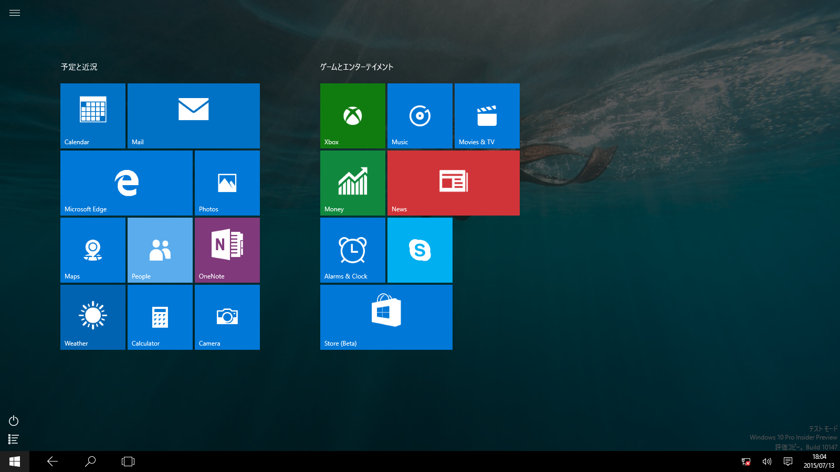This screenshot has height=472, width=840.
Task: Show the All apps list
Action: (14, 439)
